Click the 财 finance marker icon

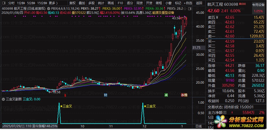[x=106, y=95]
